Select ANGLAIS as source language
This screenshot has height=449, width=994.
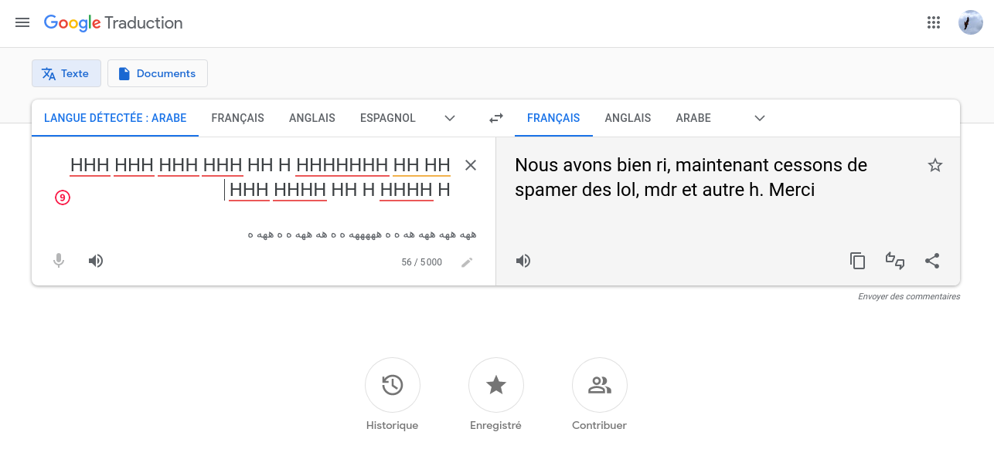pyautogui.click(x=312, y=118)
